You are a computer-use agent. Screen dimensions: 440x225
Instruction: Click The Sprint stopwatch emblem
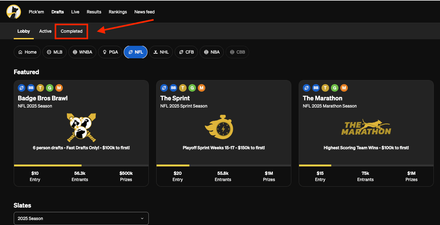[x=220, y=127]
